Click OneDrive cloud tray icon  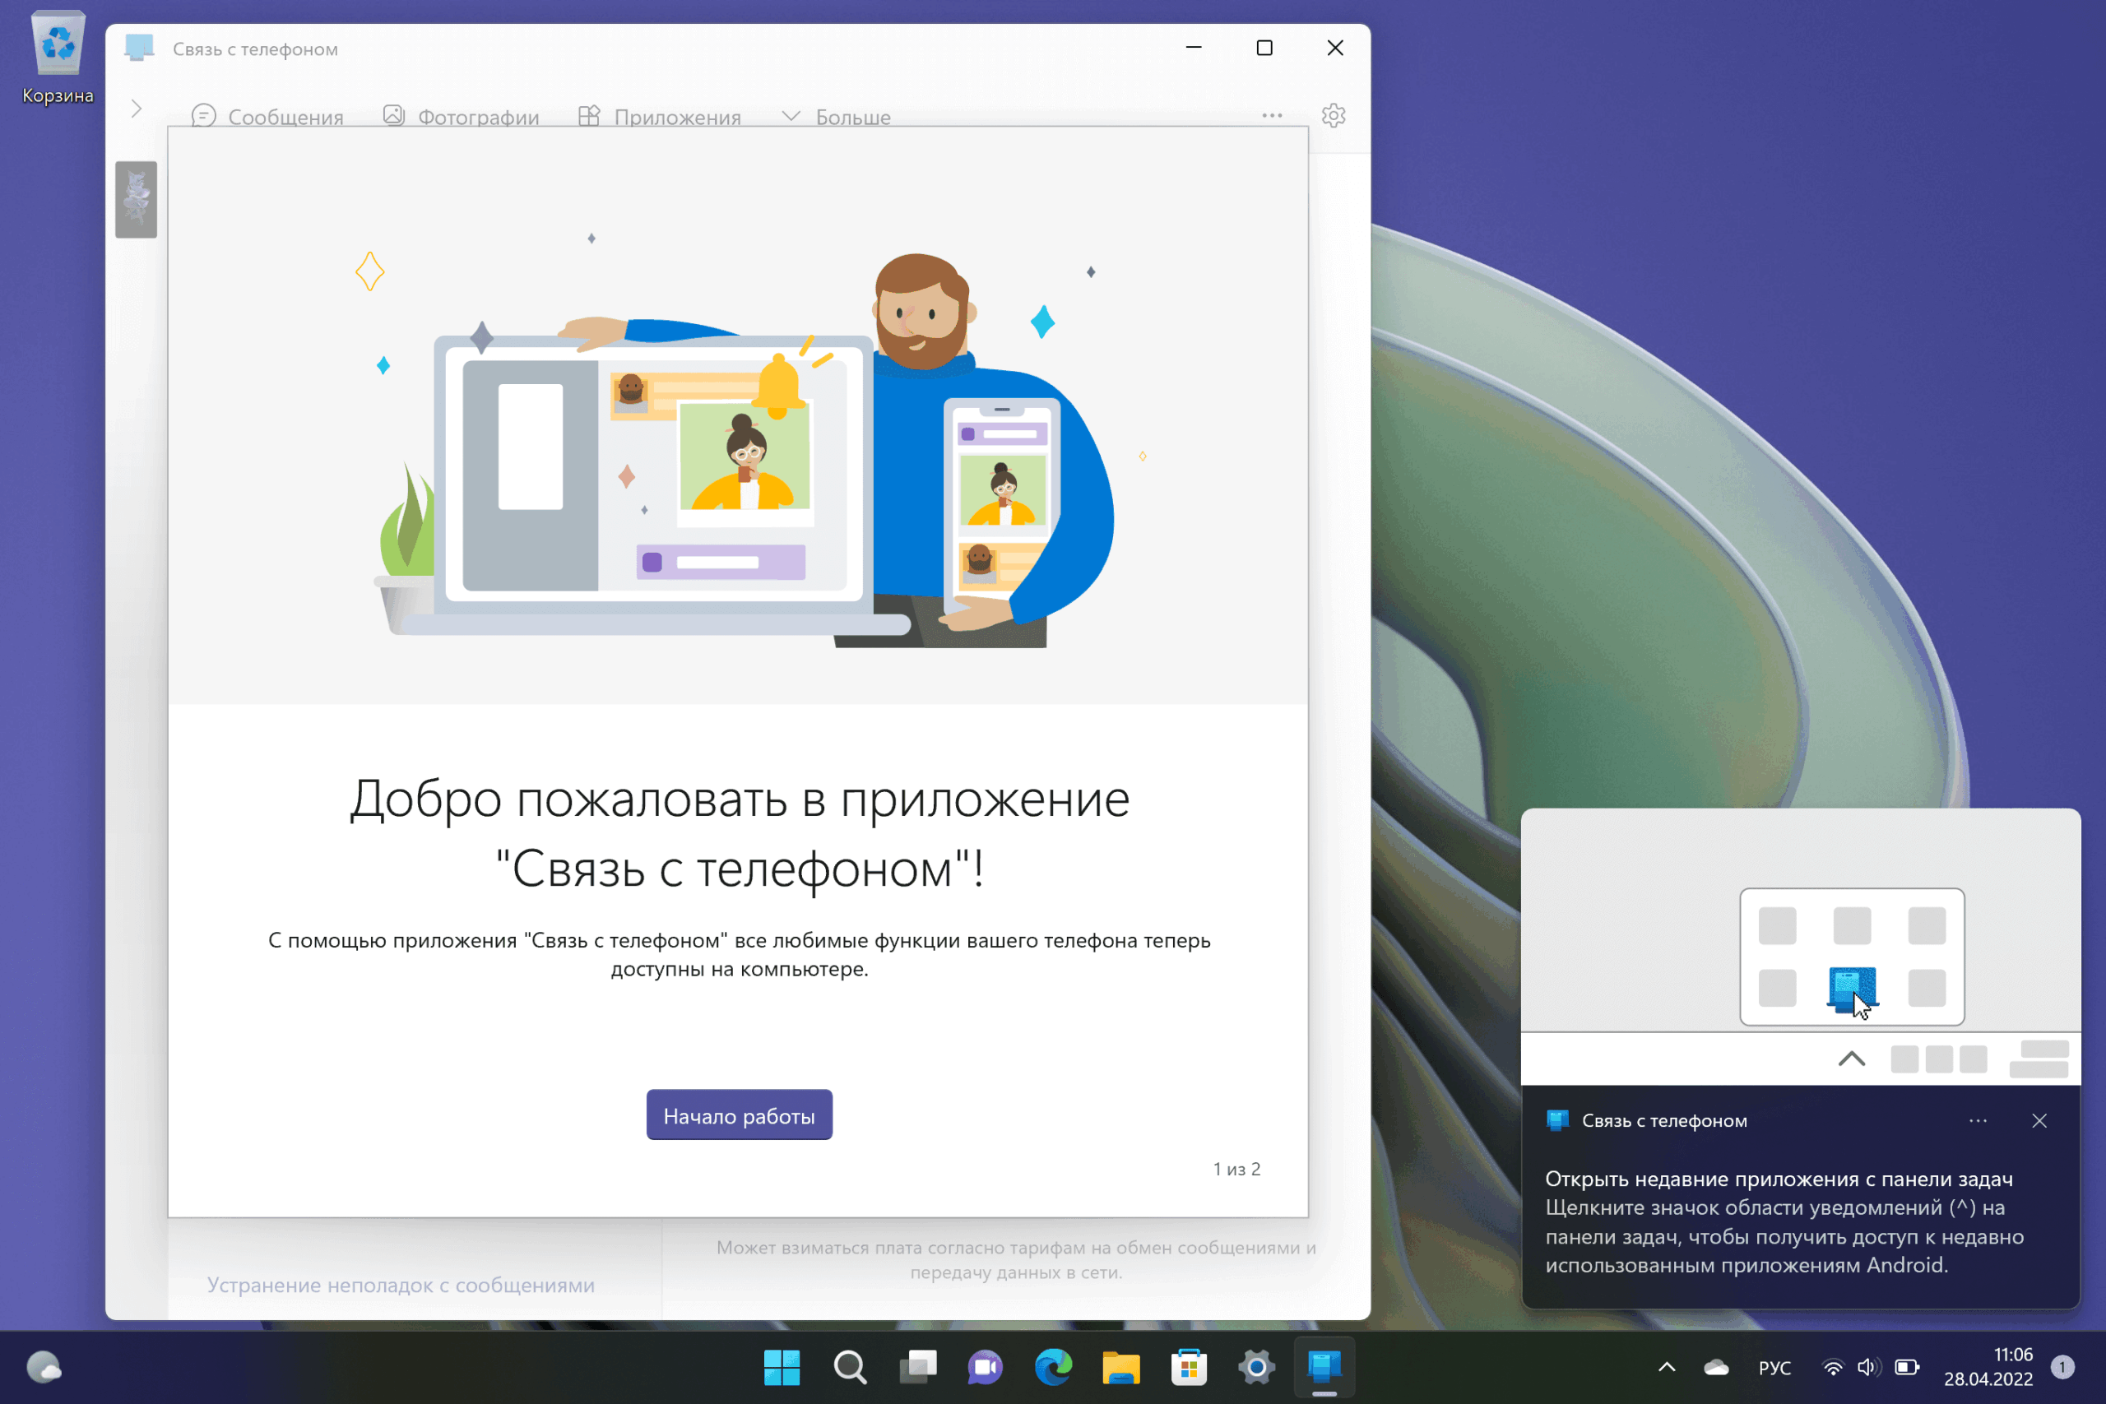tap(1717, 1366)
